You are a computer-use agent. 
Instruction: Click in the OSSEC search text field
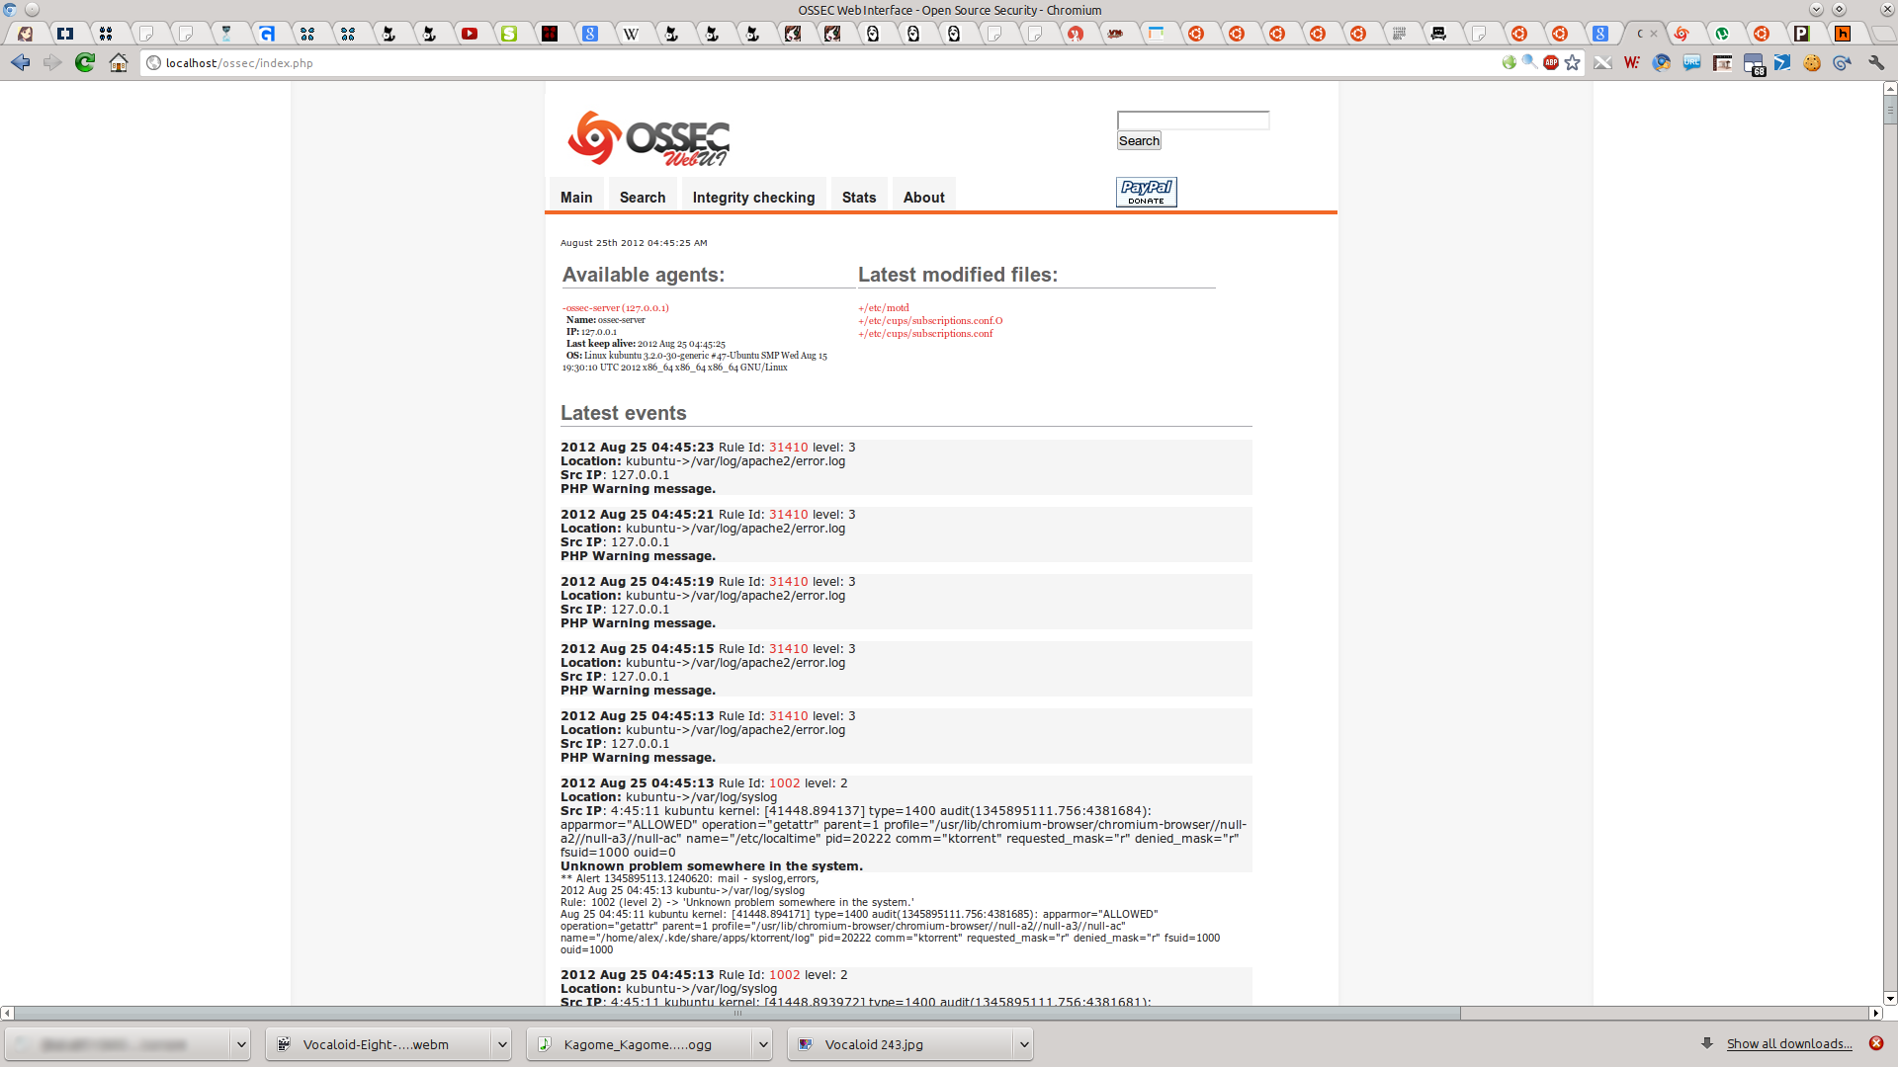click(x=1192, y=121)
